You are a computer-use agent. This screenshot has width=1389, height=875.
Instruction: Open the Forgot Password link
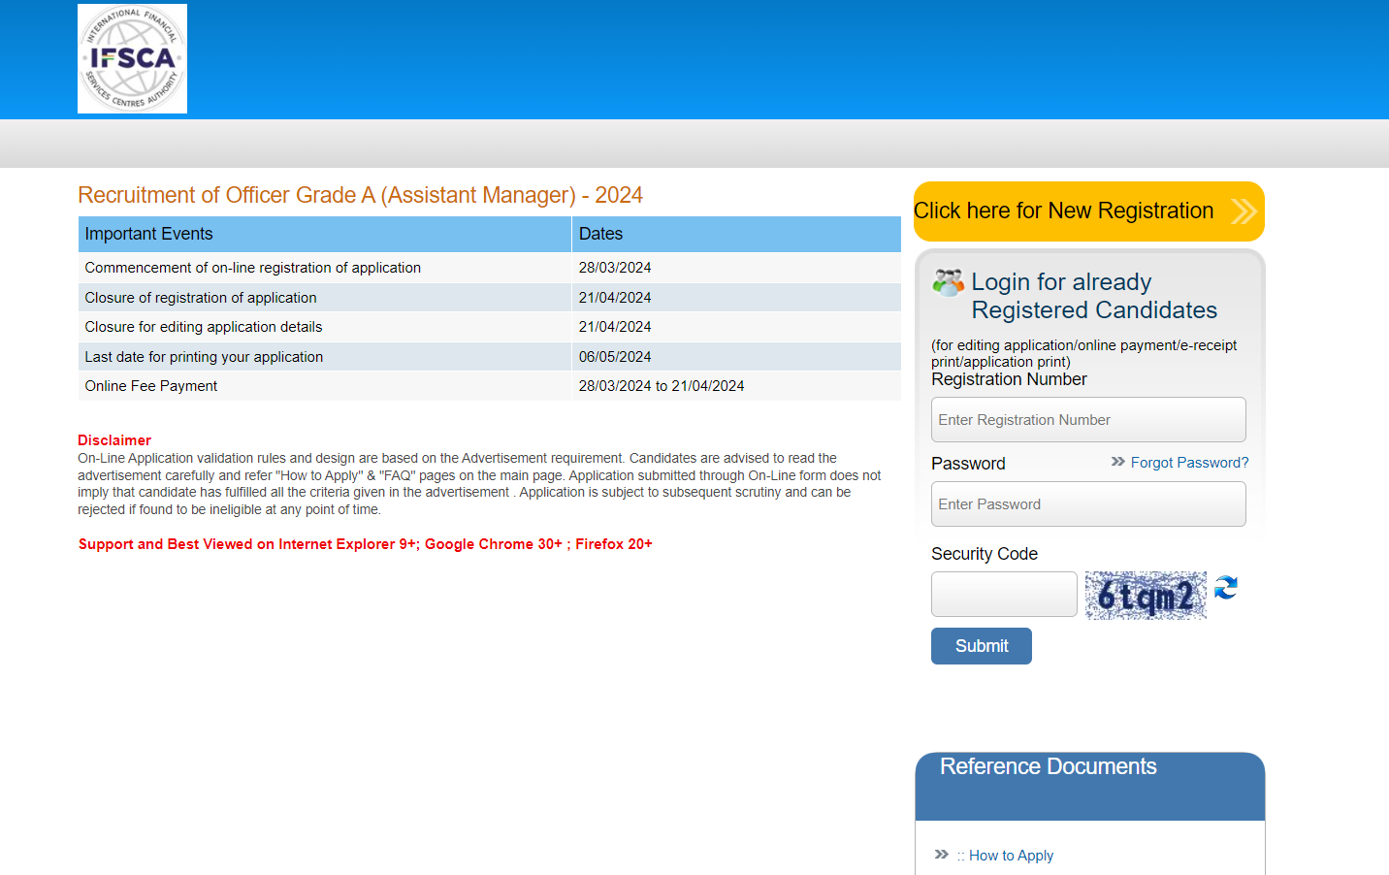click(1190, 463)
